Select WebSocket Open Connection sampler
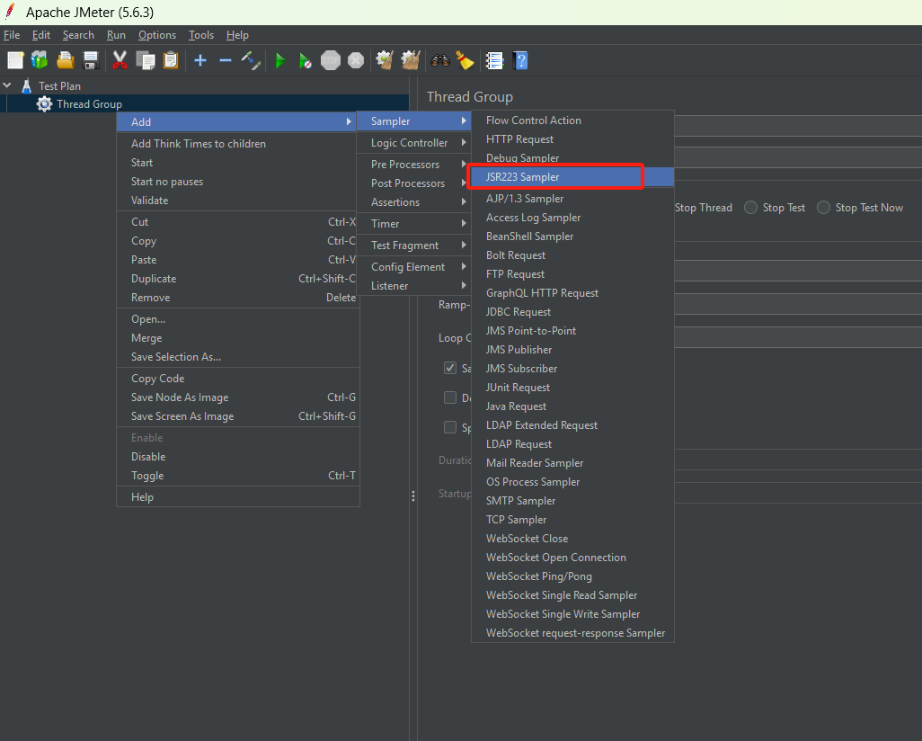The height and width of the screenshot is (741, 922). 572,557
